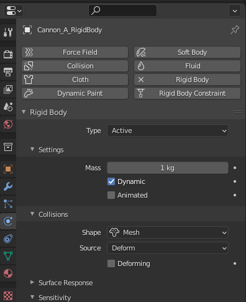246x302 pixels.
Task: Add Cloth physics
Action: 75,80
